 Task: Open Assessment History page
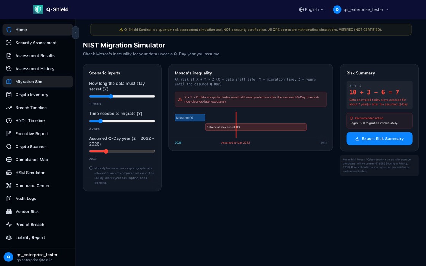pos(38,69)
